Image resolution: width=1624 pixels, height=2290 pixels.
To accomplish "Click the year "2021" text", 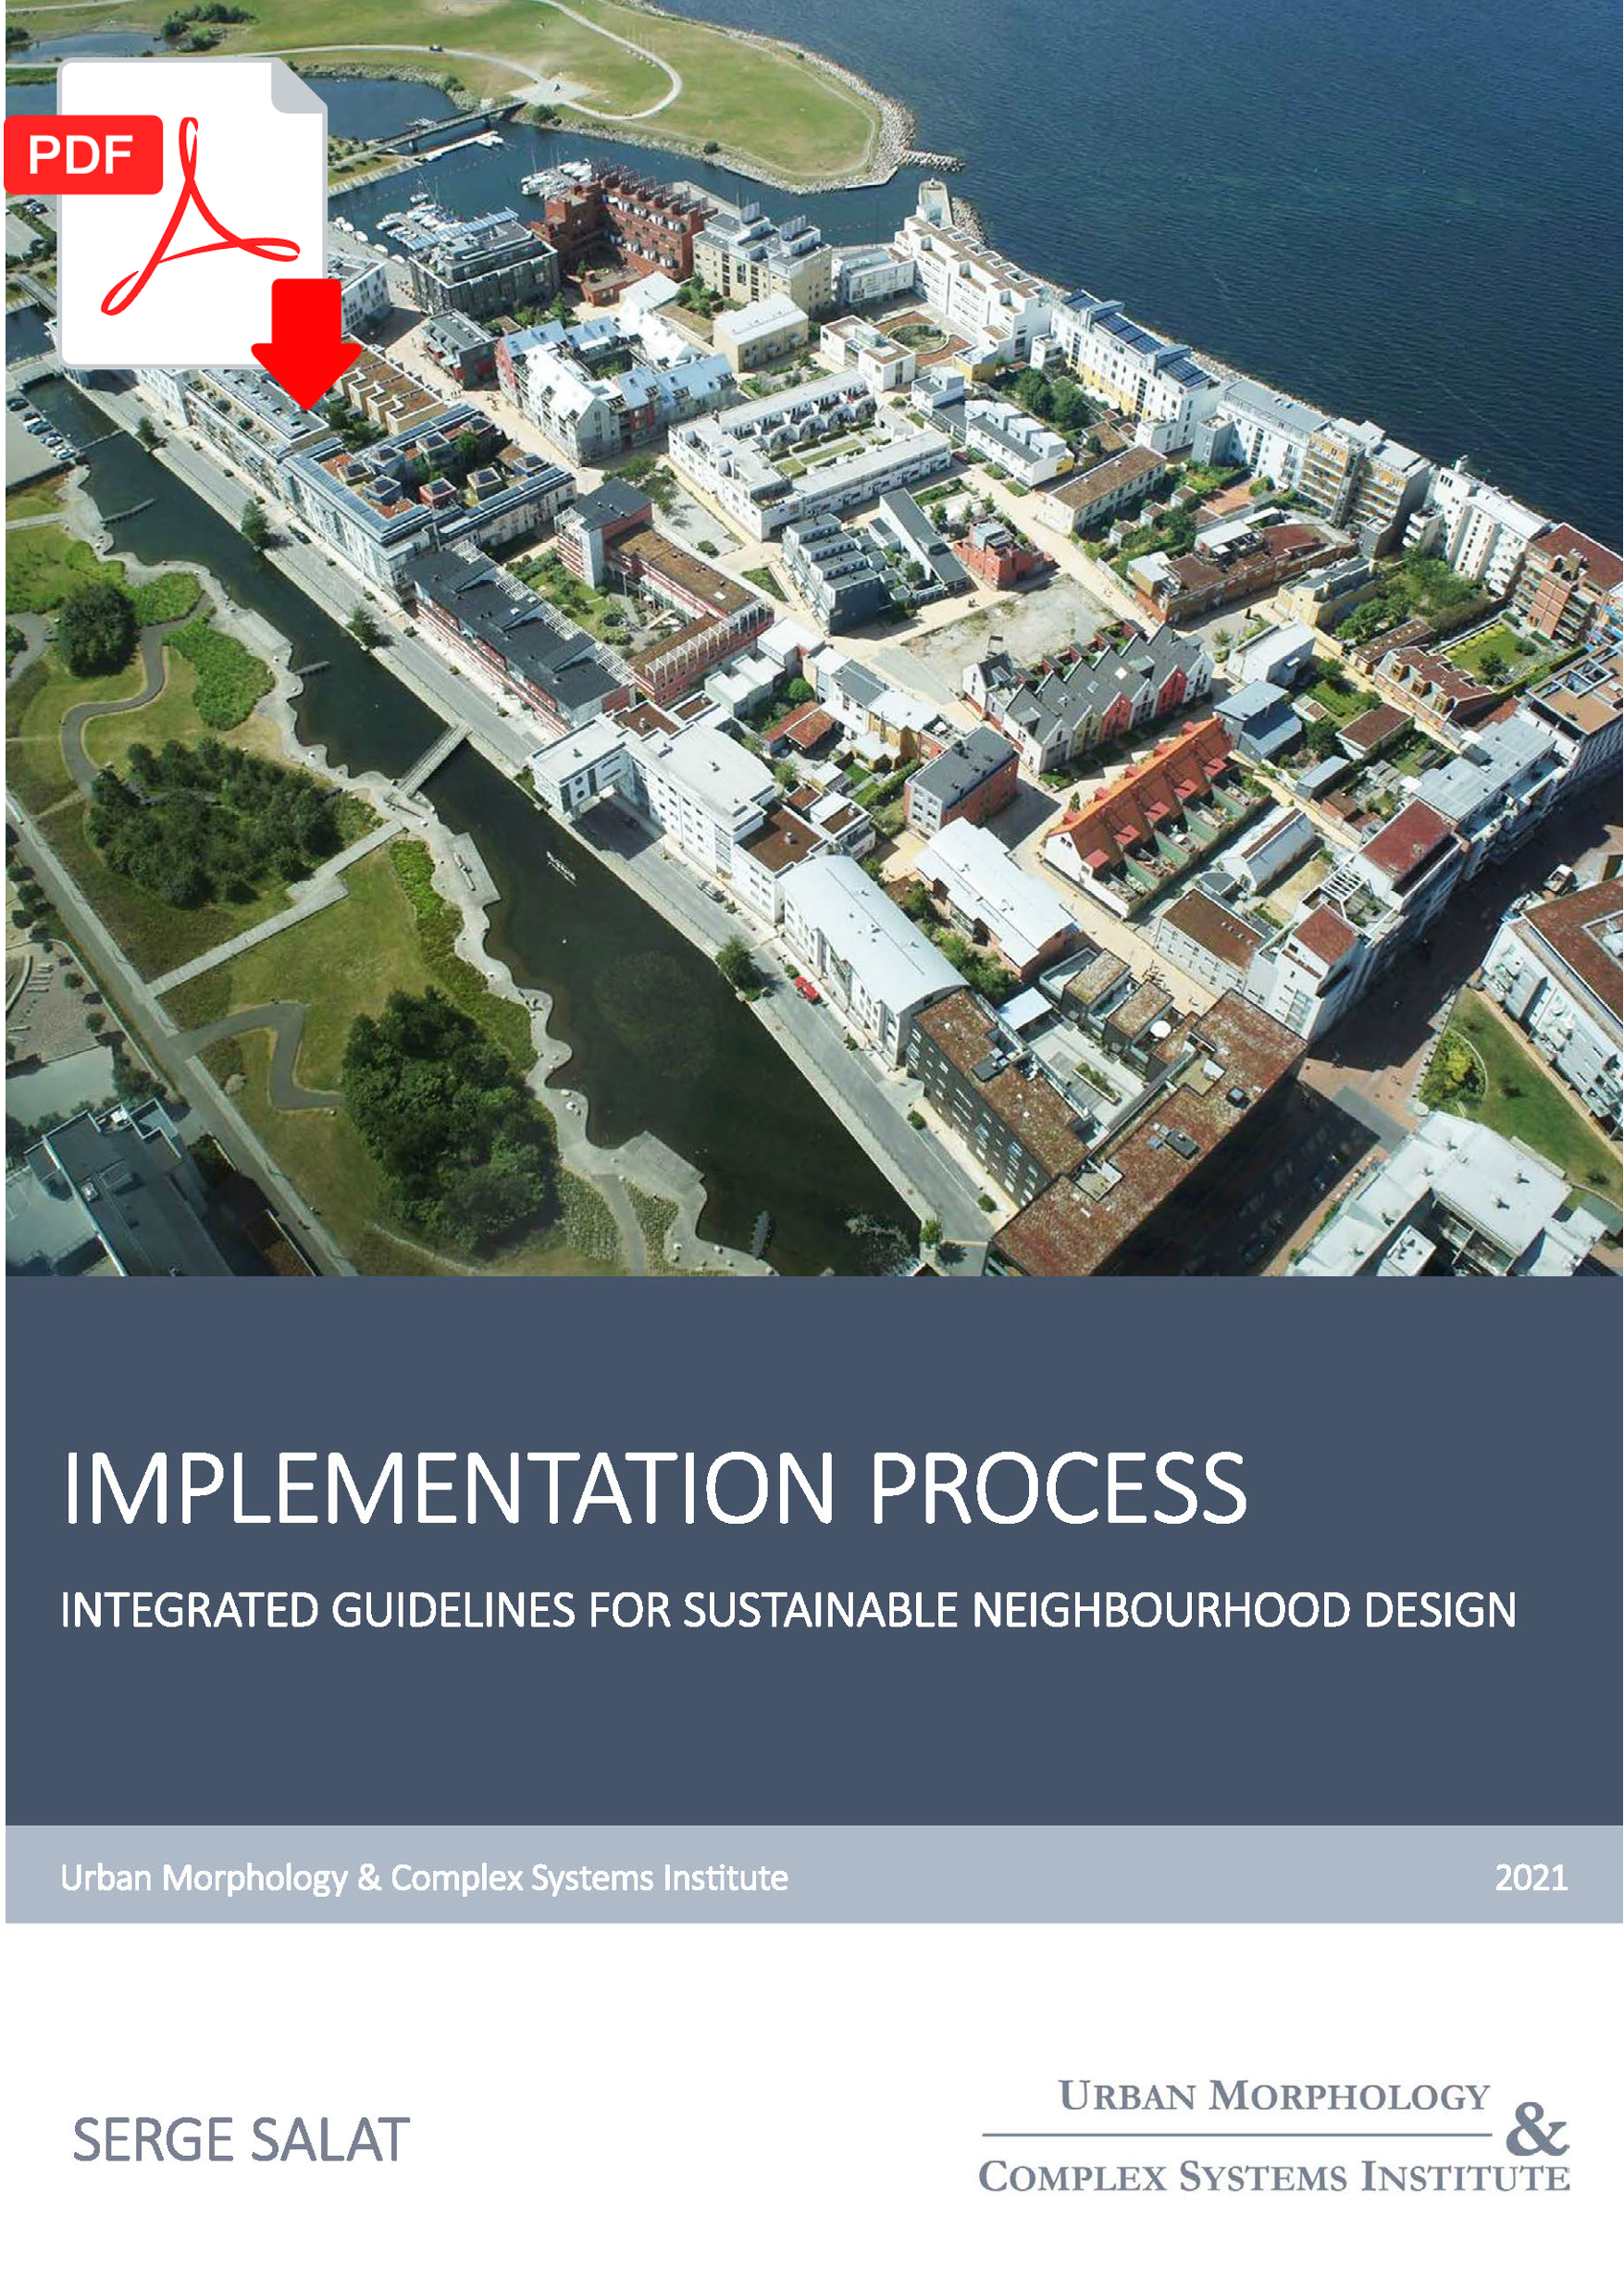I will pyautogui.click(x=1531, y=1878).
